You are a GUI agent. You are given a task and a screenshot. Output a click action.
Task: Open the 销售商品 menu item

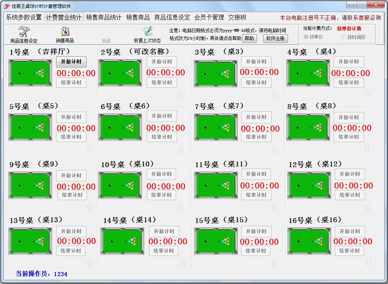138,17
